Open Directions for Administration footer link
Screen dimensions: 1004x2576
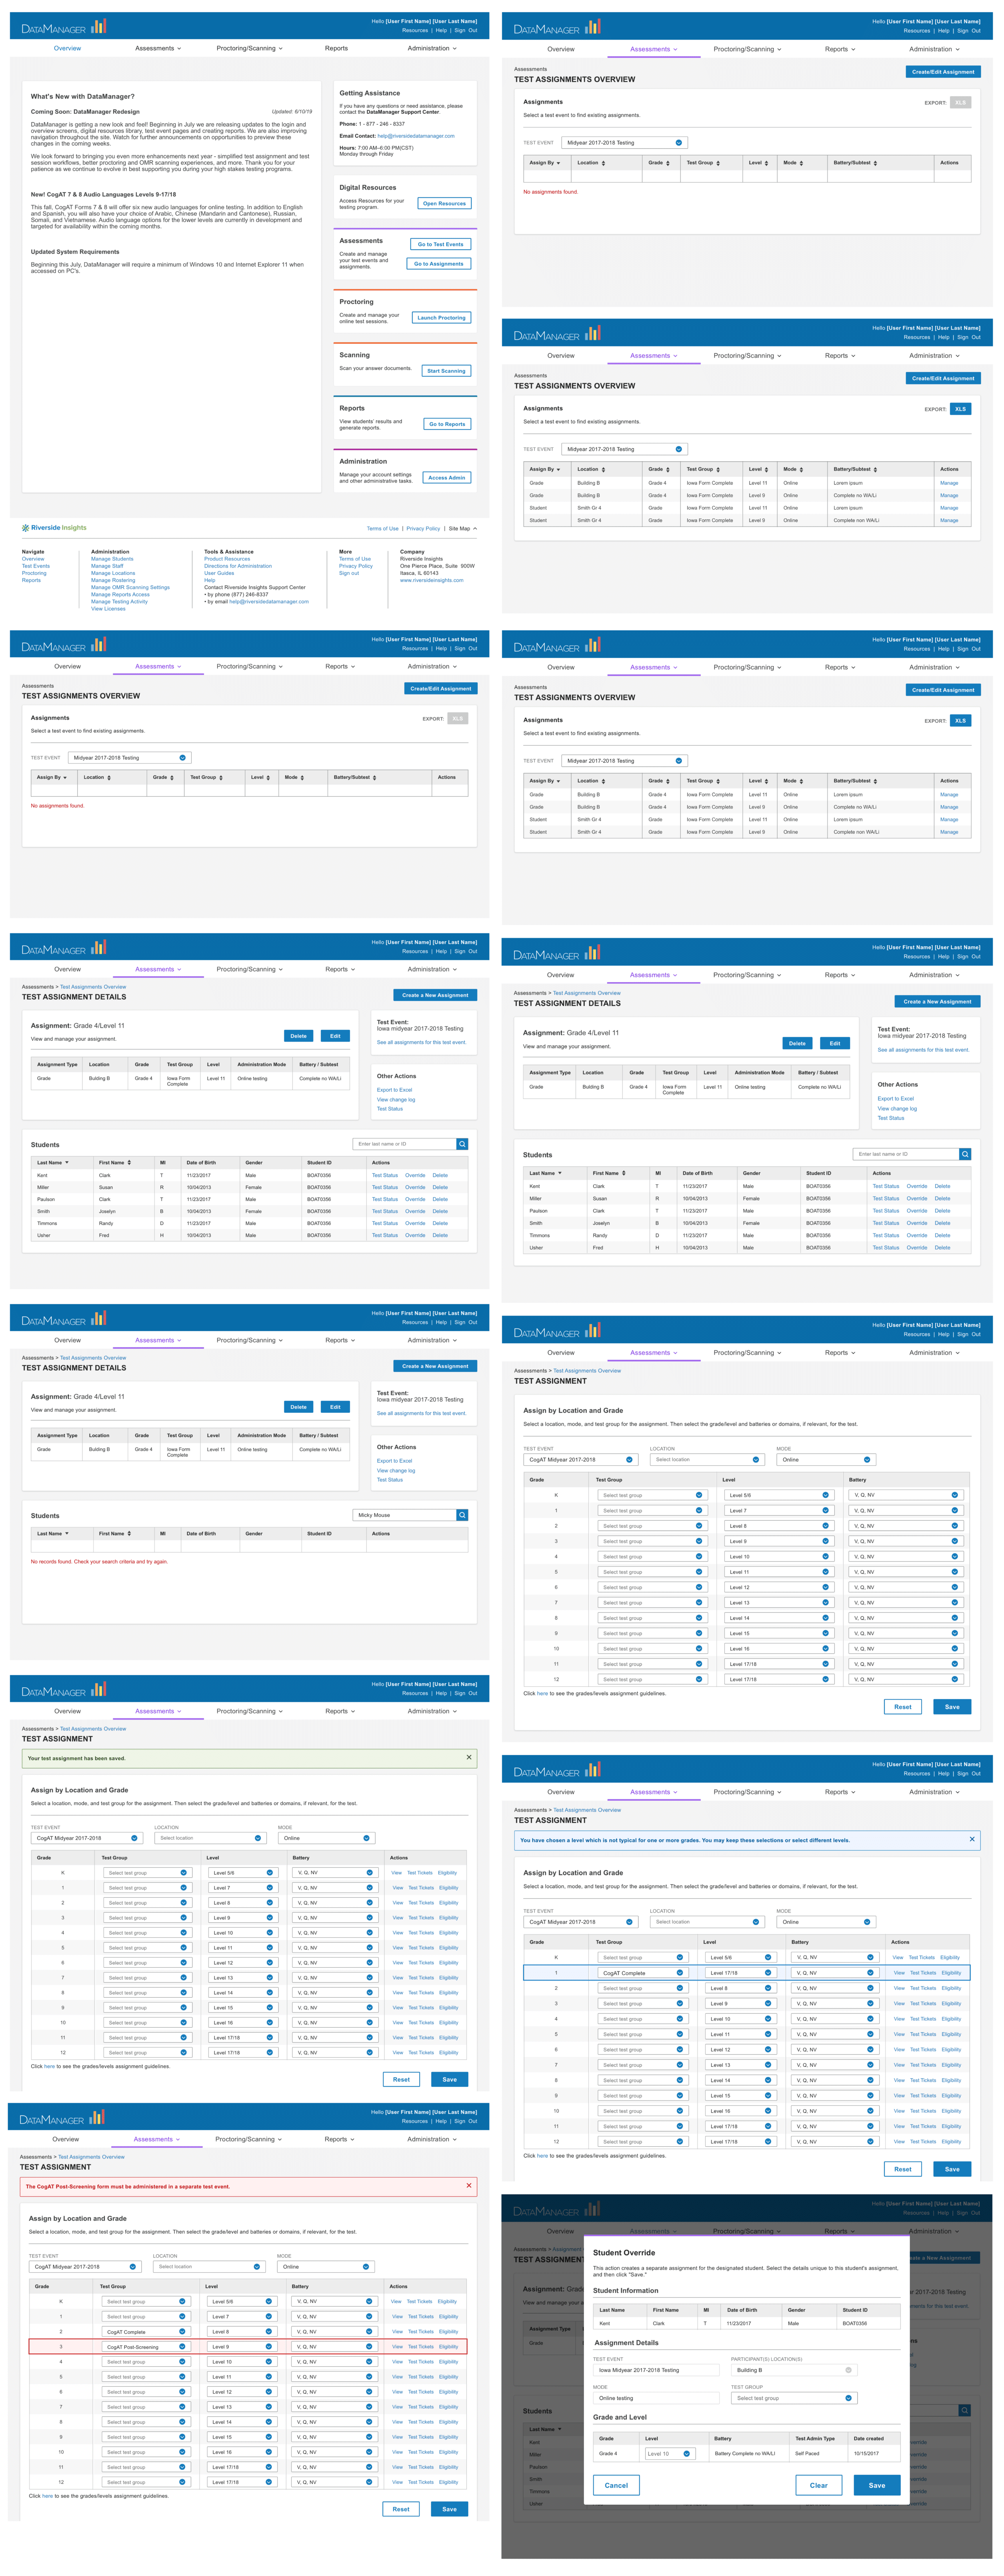238,566
